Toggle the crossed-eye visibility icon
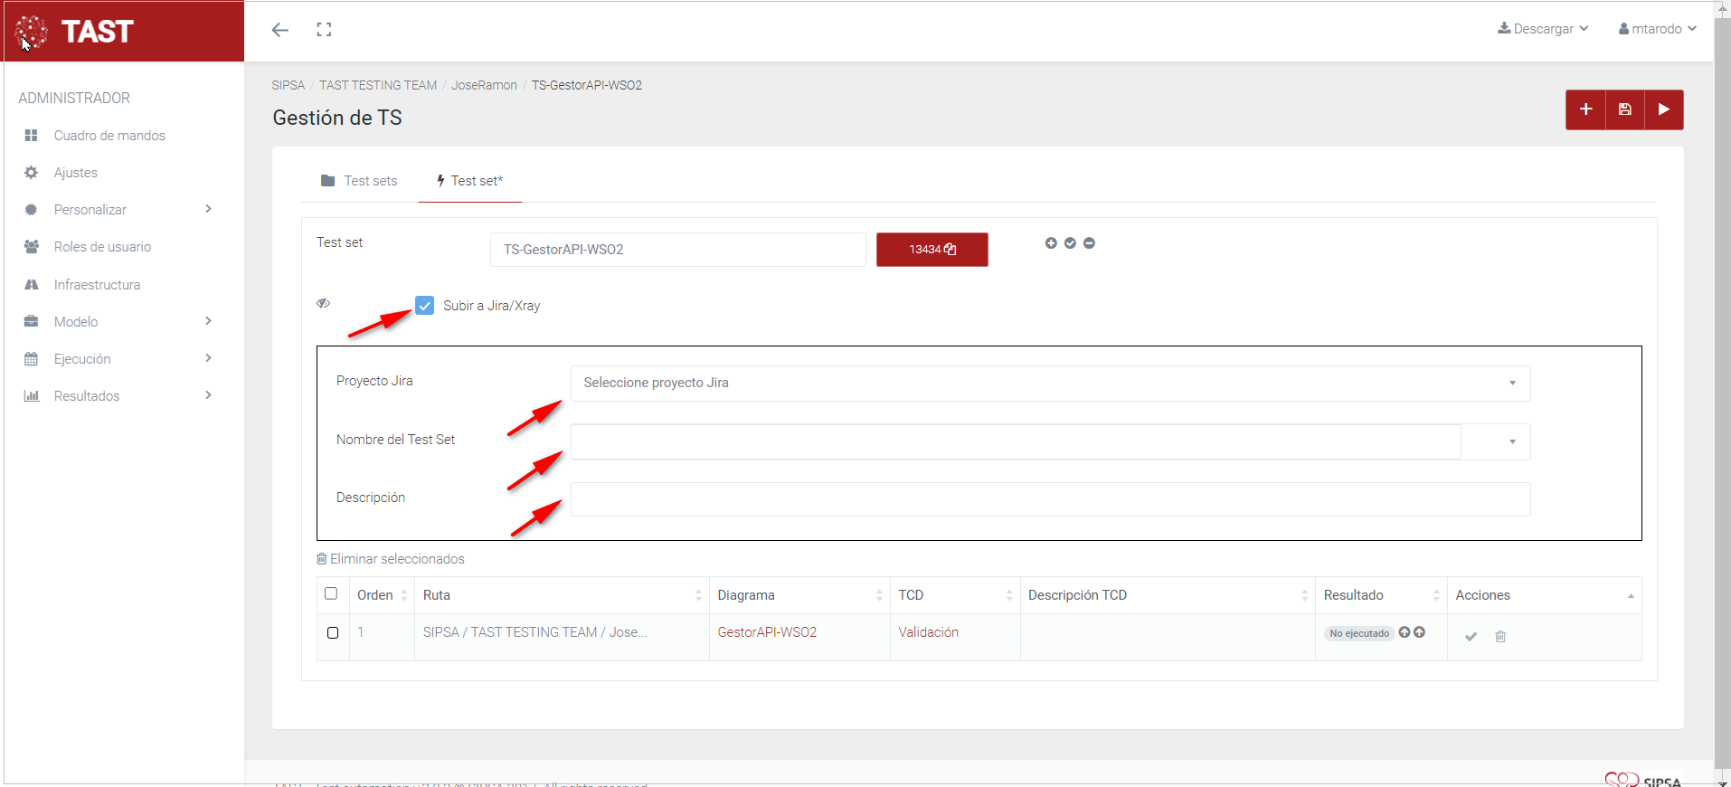The width and height of the screenshot is (1731, 787). (x=323, y=304)
